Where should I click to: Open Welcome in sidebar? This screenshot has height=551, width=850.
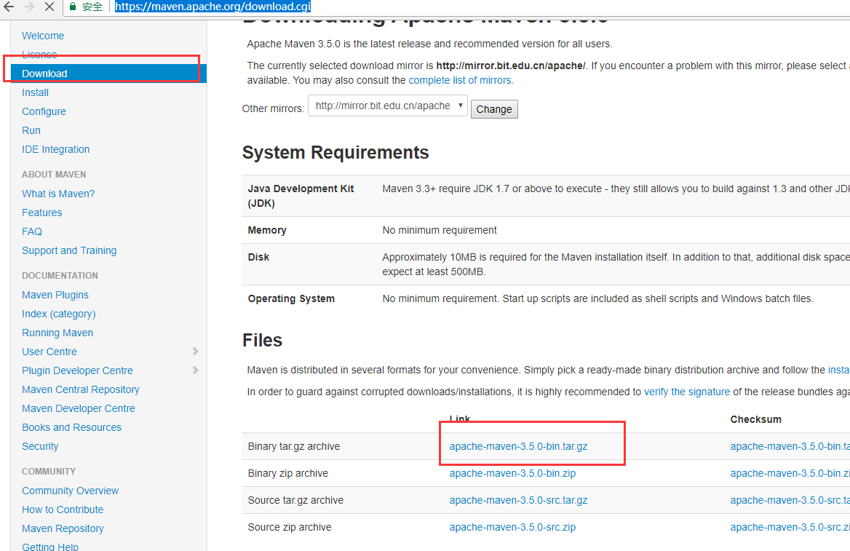[43, 36]
